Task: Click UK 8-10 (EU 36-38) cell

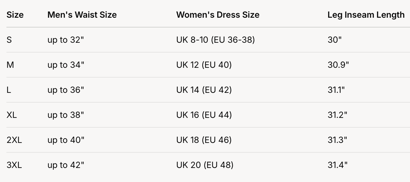Action: (215, 40)
